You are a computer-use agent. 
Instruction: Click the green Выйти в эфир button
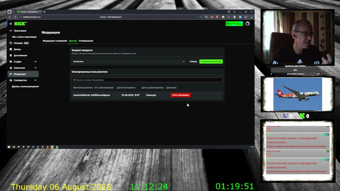click(234, 24)
